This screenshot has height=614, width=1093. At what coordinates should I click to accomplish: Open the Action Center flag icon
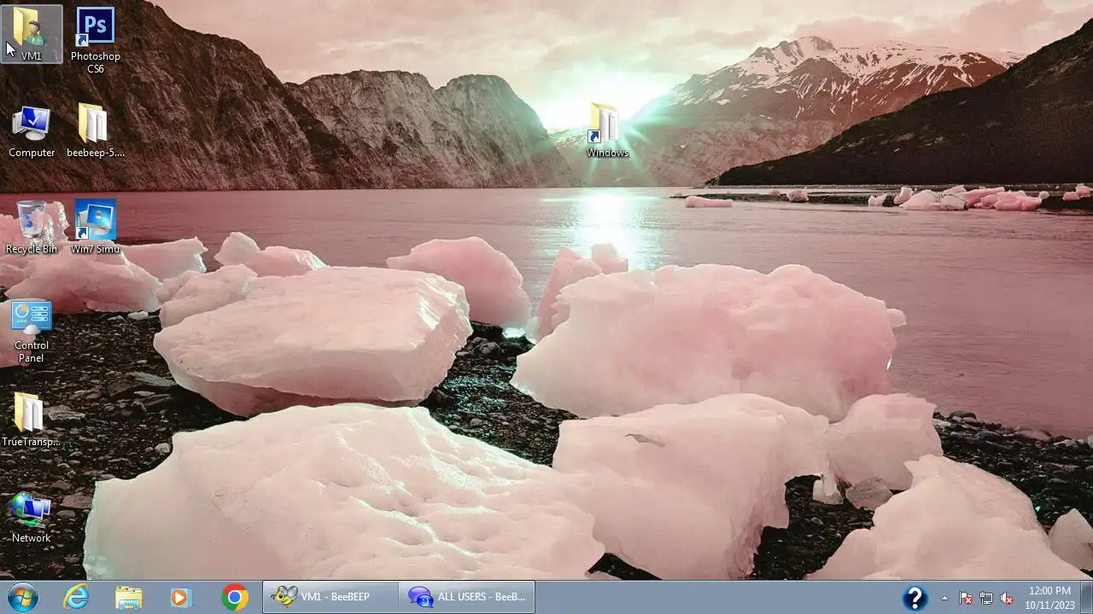966,598
